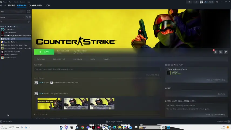Switch to the LIBRARY tab
The height and width of the screenshot is (130, 231).
pos(22,5)
